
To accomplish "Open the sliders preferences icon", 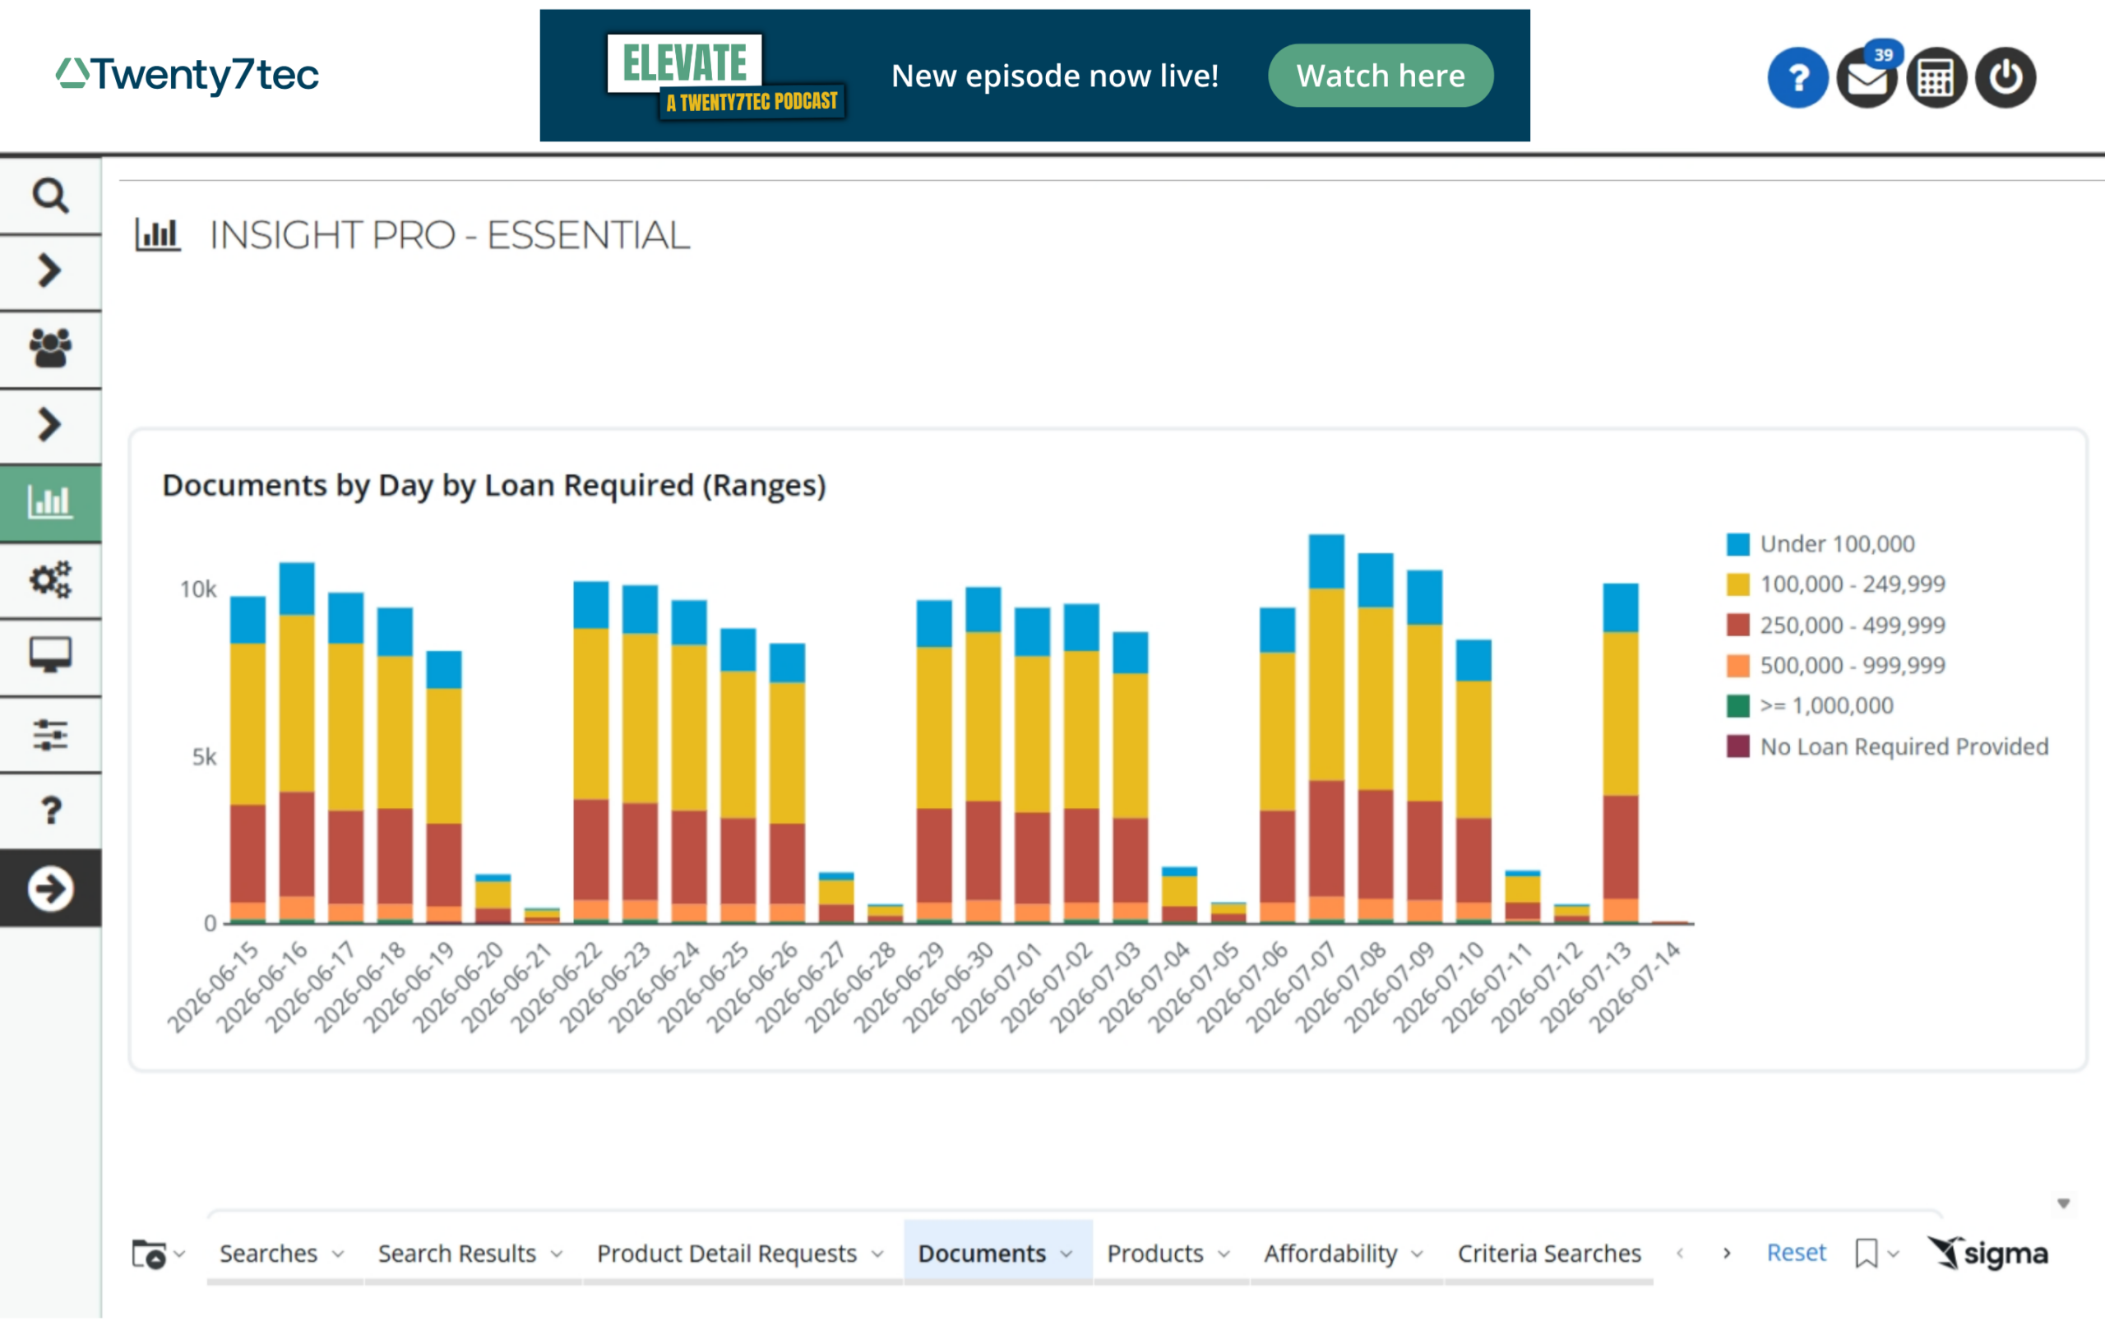I will (x=50, y=734).
